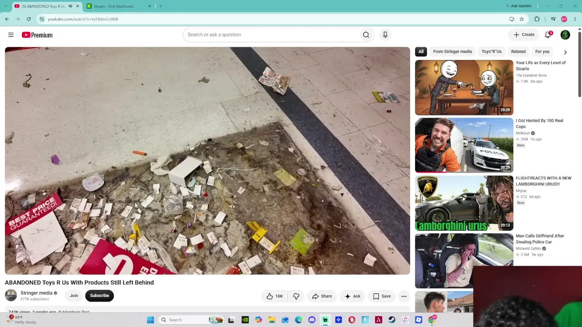Viewport: 582px width, 327px height.
Task: Click the Ask button under video
Action: [352, 296]
